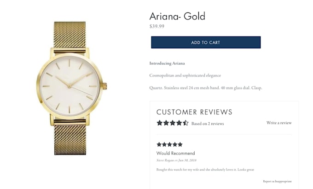Click the Based on 2 reviews text
Viewport: 313px width, 189px height.
[x=208, y=124]
